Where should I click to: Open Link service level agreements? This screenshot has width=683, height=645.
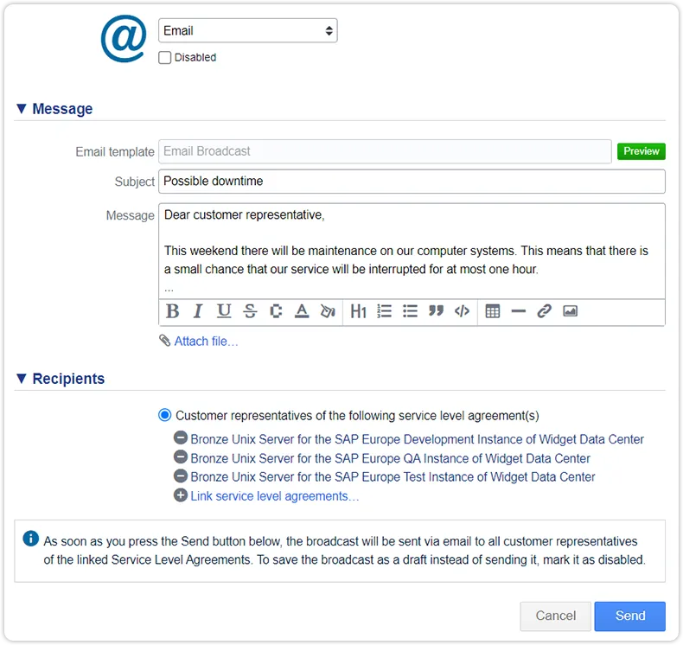(x=274, y=496)
